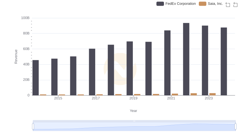Screen dimensions: 241x138
Task: Select the FedEx bar for 2021
Action: click(167, 63)
